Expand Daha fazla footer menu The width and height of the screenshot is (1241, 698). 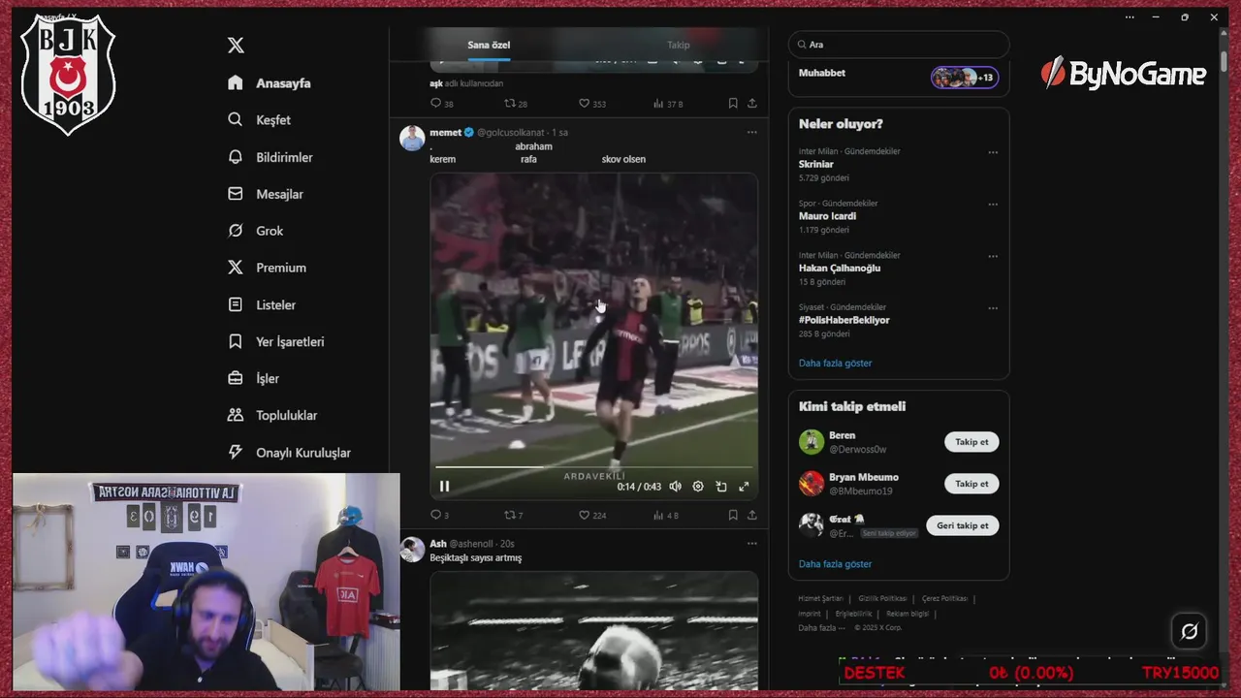pyautogui.click(x=821, y=628)
